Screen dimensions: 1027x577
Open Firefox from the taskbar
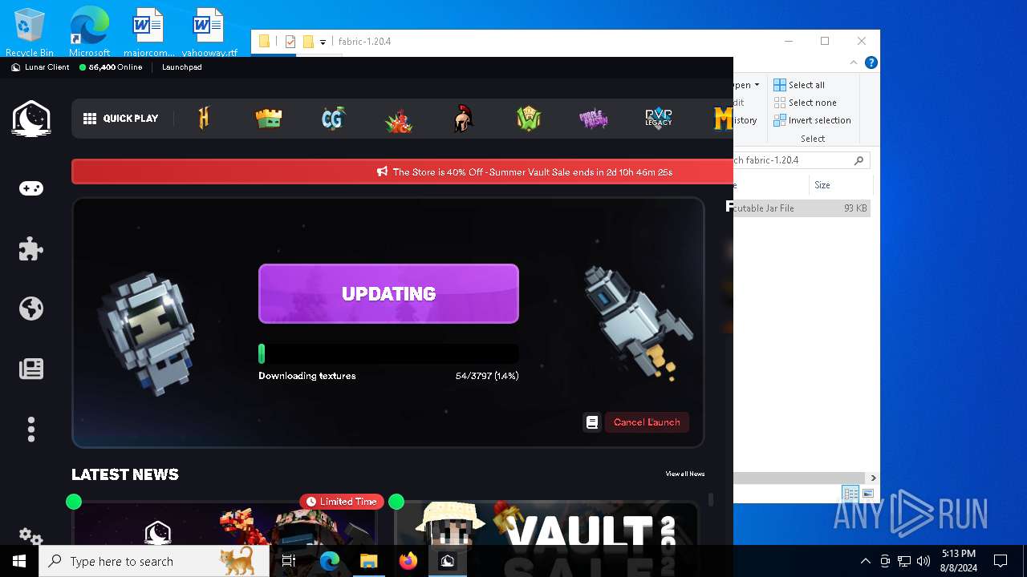point(408,561)
